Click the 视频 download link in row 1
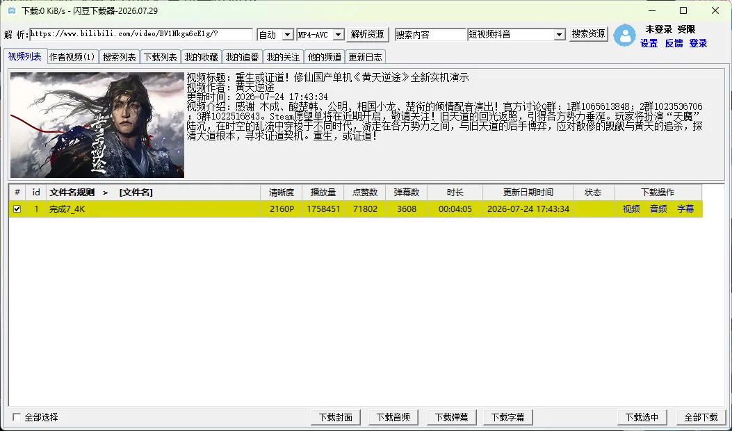732x431 pixels. tap(631, 209)
